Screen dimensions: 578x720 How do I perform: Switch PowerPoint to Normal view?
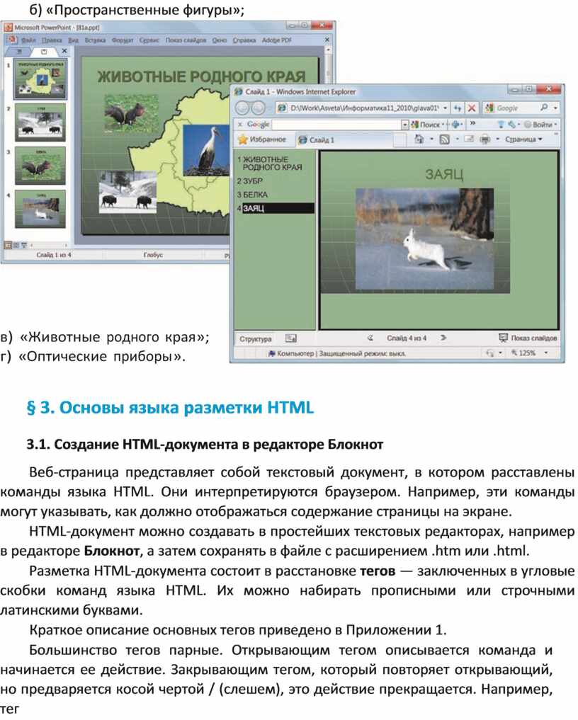click(x=8, y=245)
